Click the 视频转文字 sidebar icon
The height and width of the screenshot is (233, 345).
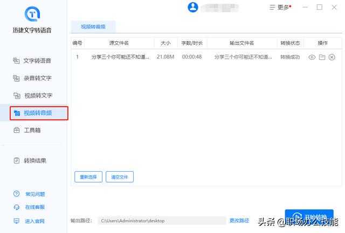pos(17,96)
